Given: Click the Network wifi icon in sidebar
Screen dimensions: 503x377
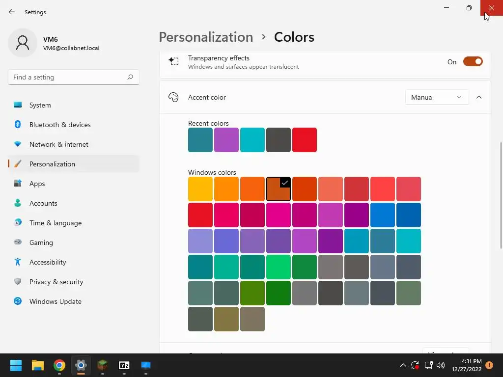Looking at the screenshot, I should tap(18, 144).
